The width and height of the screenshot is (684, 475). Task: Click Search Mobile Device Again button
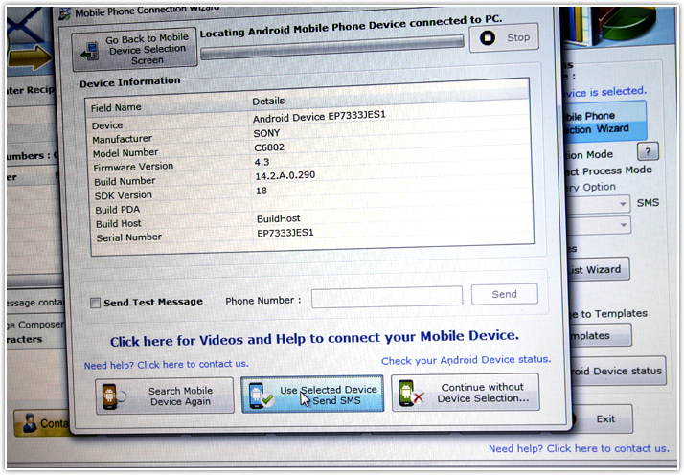pyautogui.click(x=165, y=396)
